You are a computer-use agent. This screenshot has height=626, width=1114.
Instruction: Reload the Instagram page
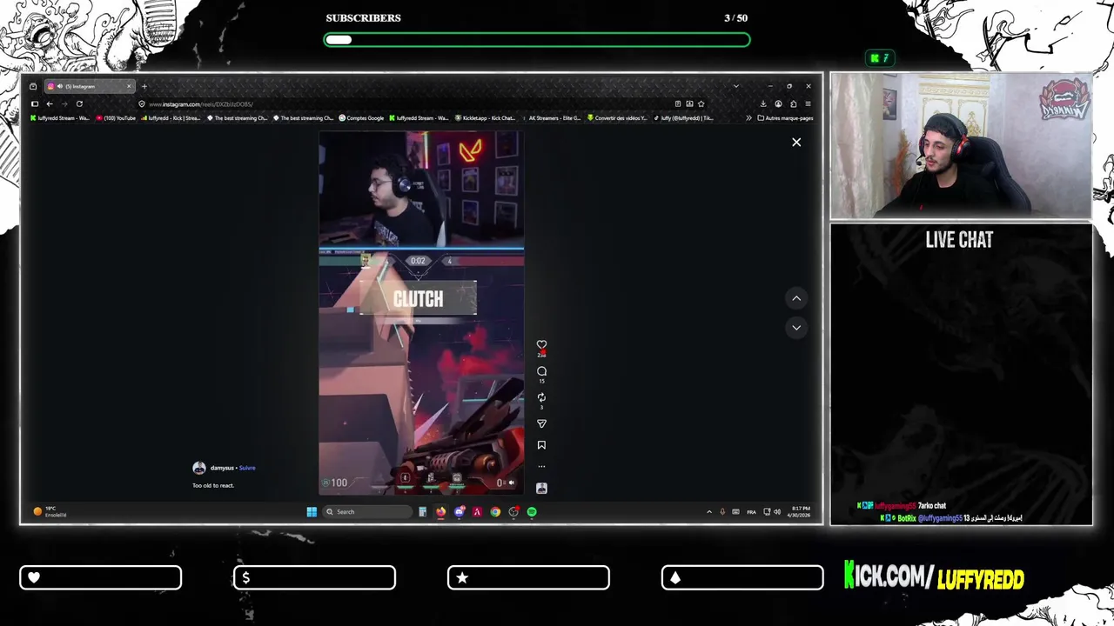79,103
